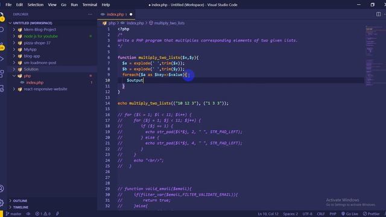
Task: Expand the Mern-Blog-Project folder chevron
Action: tap(14, 30)
